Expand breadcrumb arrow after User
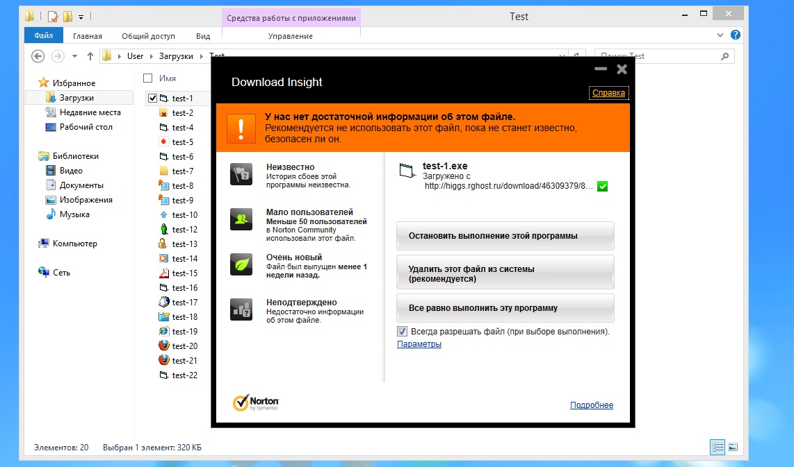The image size is (794, 467). (151, 56)
